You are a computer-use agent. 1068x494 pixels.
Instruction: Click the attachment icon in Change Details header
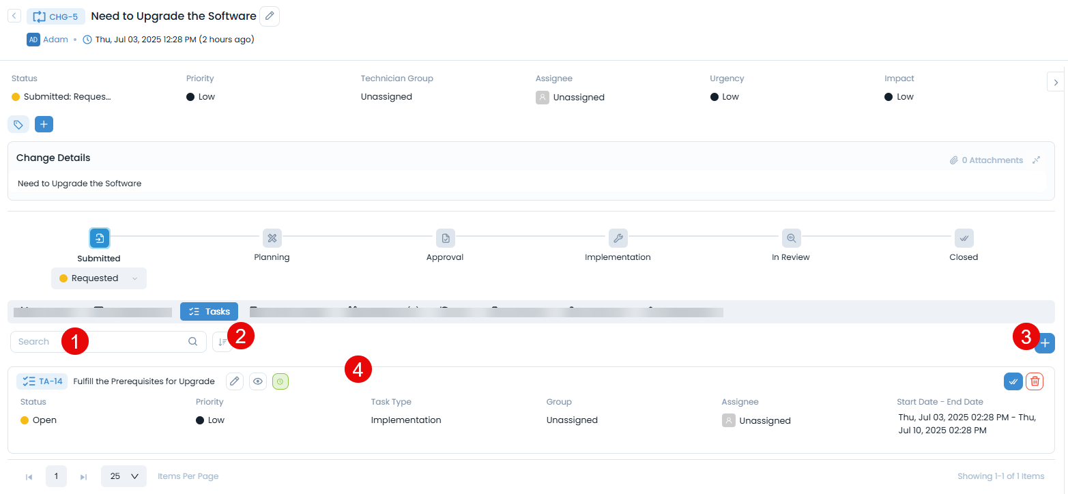point(955,160)
